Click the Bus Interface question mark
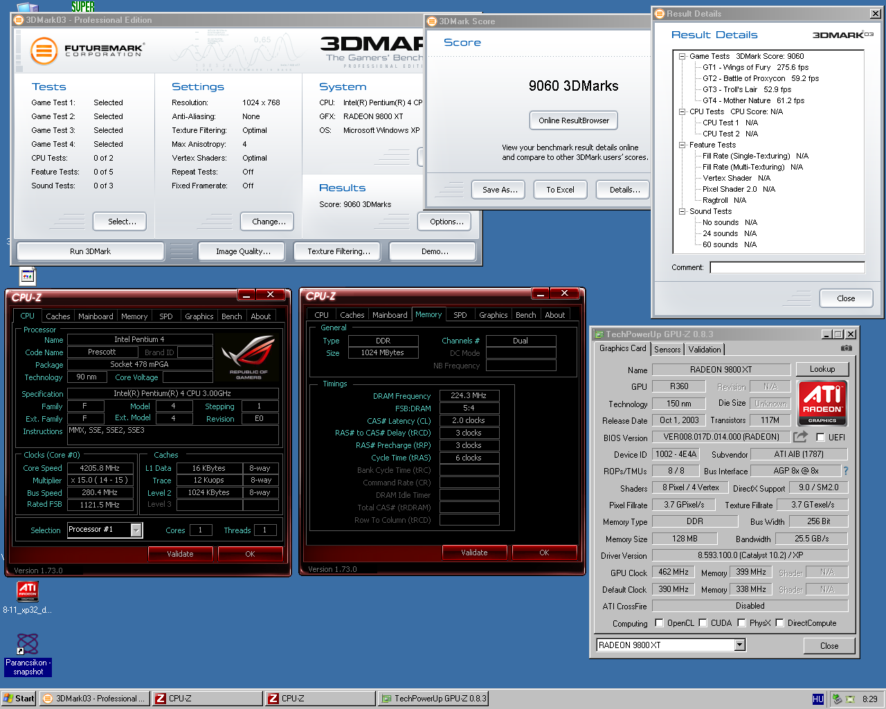The height and width of the screenshot is (709, 886). [x=845, y=471]
